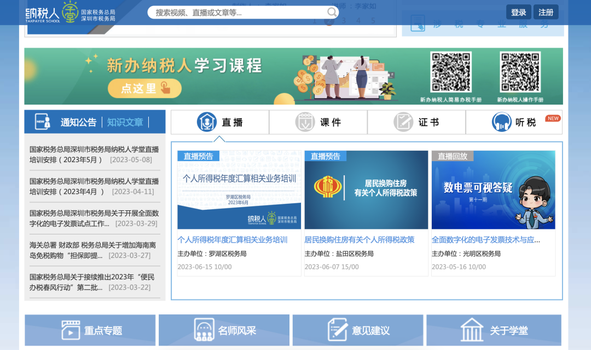Open the 纳税人学堂 Taxpayer School logo
This screenshot has height=350, width=591.
click(71, 13)
